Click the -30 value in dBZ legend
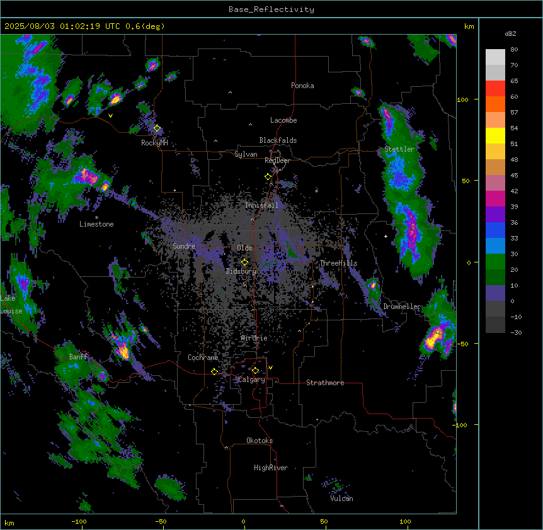The image size is (543, 530). (x=516, y=333)
